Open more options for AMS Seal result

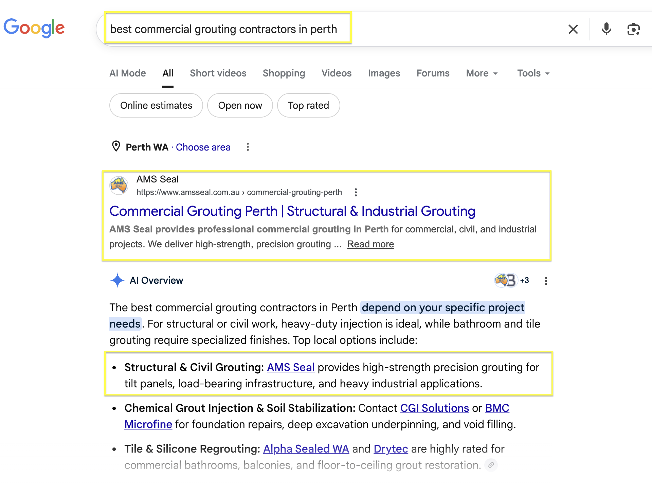pyautogui.click(x=356, y=192)
